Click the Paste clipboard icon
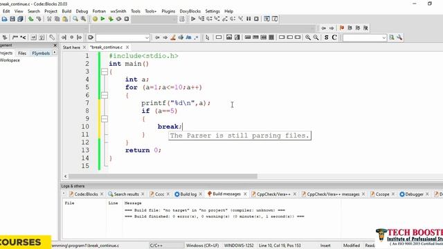 [x=65, y=19]
